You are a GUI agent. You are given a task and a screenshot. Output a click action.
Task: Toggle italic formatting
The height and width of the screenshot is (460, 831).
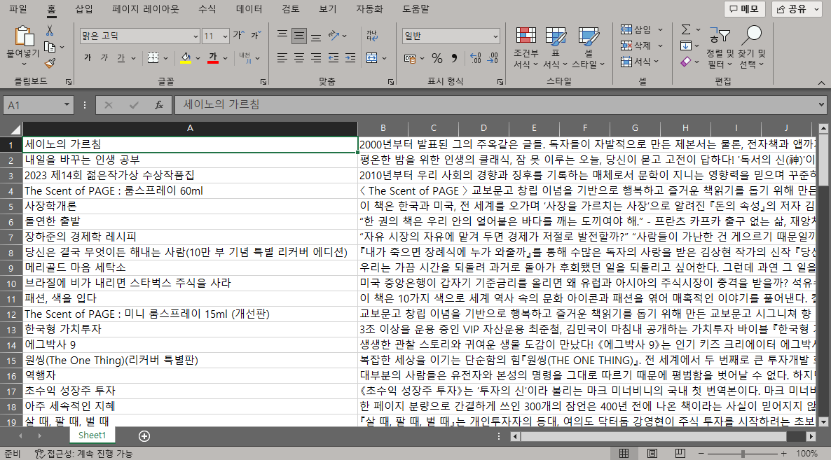pos(104,57)
